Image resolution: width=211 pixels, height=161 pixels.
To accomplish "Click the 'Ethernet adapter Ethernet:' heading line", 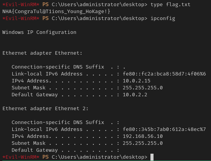I will pyautogui.click(x=42, y=53).
